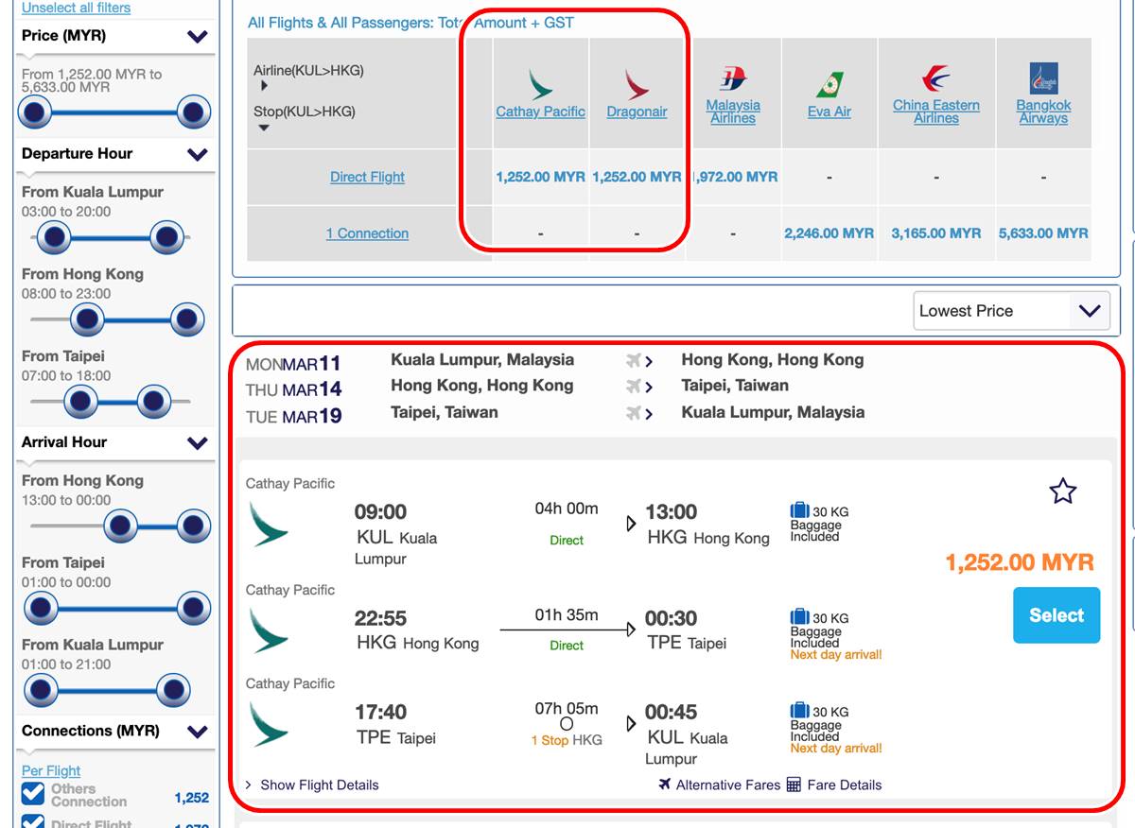Click the Dragonair logo icon

pos(637,84)
